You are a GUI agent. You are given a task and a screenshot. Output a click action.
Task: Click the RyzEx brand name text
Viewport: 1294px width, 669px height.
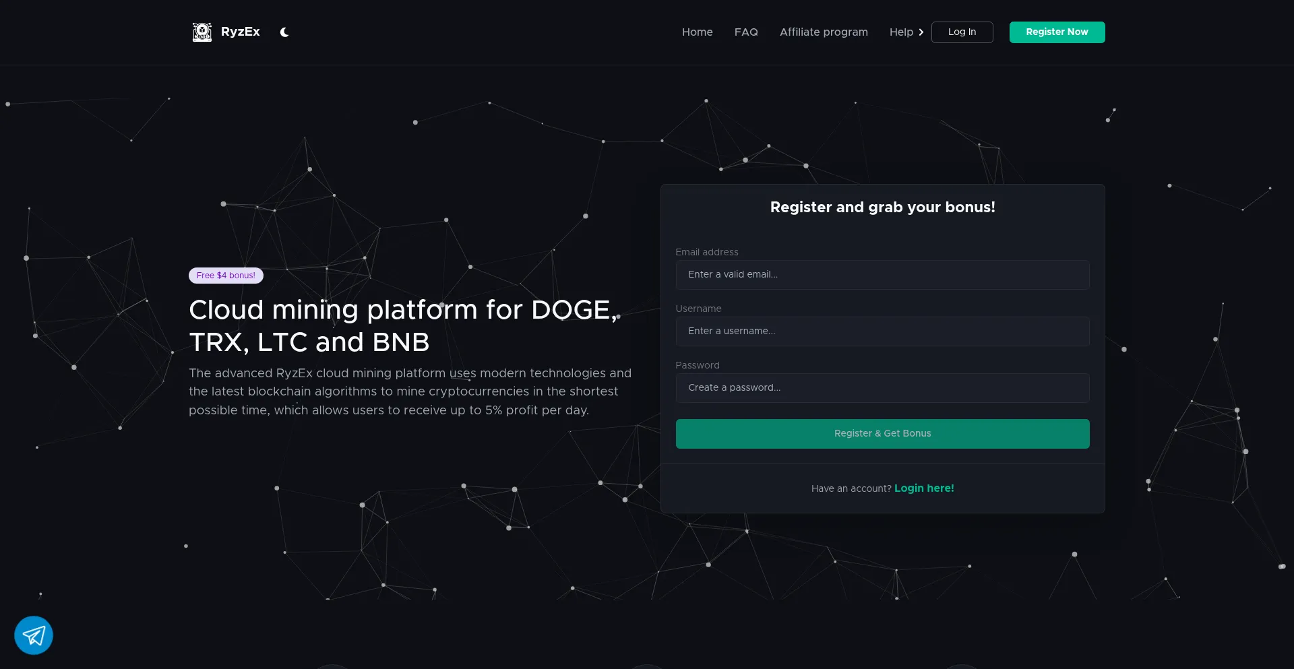[x=240, y=32]
